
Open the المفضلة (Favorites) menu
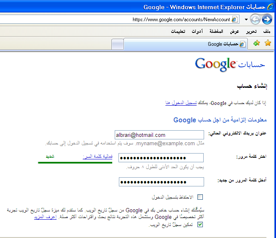216,31
